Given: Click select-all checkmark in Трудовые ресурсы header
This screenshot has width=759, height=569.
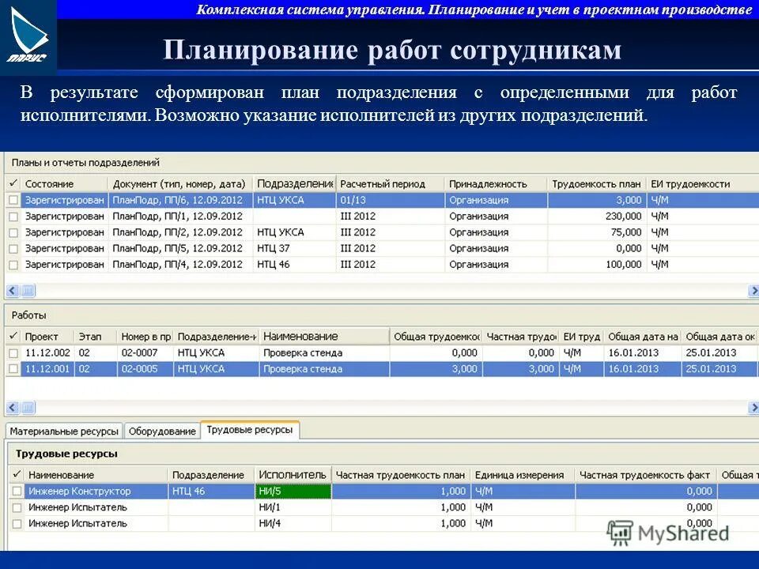Looking at the screenshot, I should click(x=17, y=474).
